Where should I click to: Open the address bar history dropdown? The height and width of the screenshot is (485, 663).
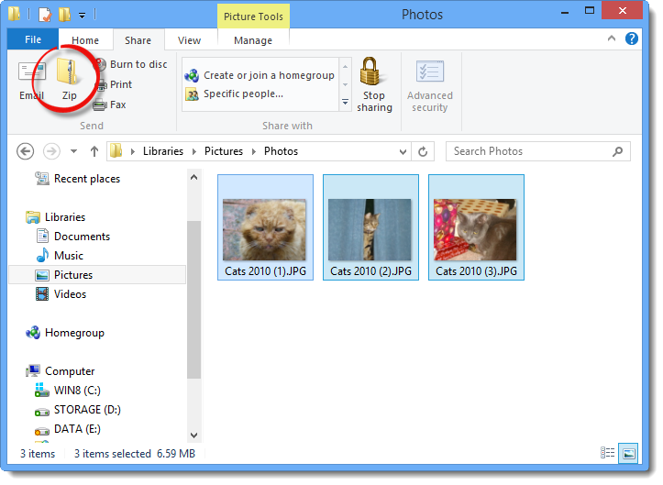point(403,152)
